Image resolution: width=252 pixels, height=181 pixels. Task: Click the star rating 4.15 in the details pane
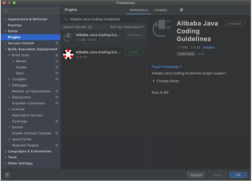tap(195, 47)
